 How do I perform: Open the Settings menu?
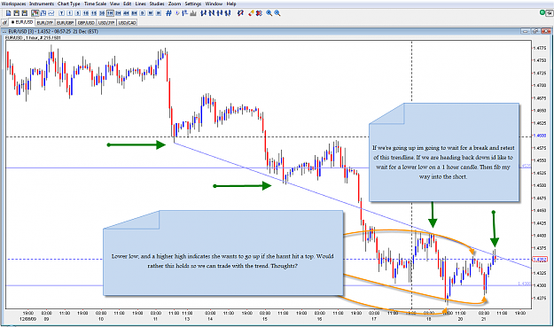tap(193, 4)
